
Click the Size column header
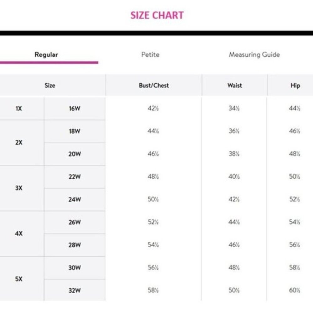50,85
